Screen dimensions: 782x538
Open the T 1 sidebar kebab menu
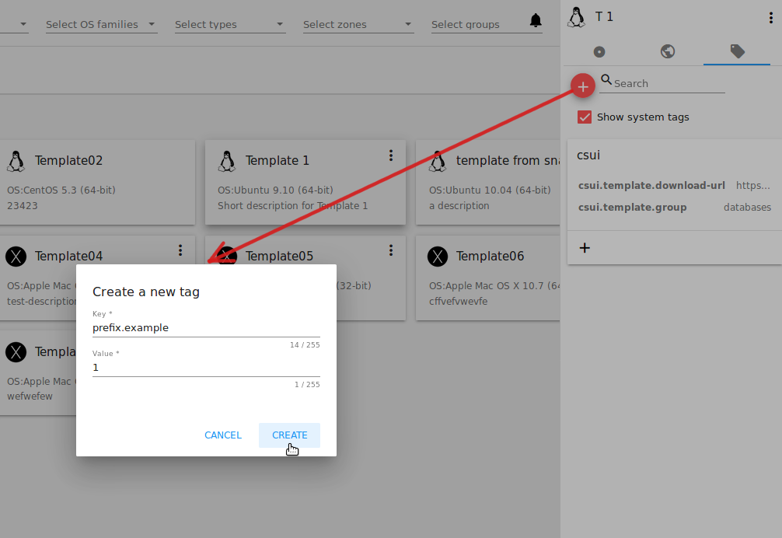(770, 18)
